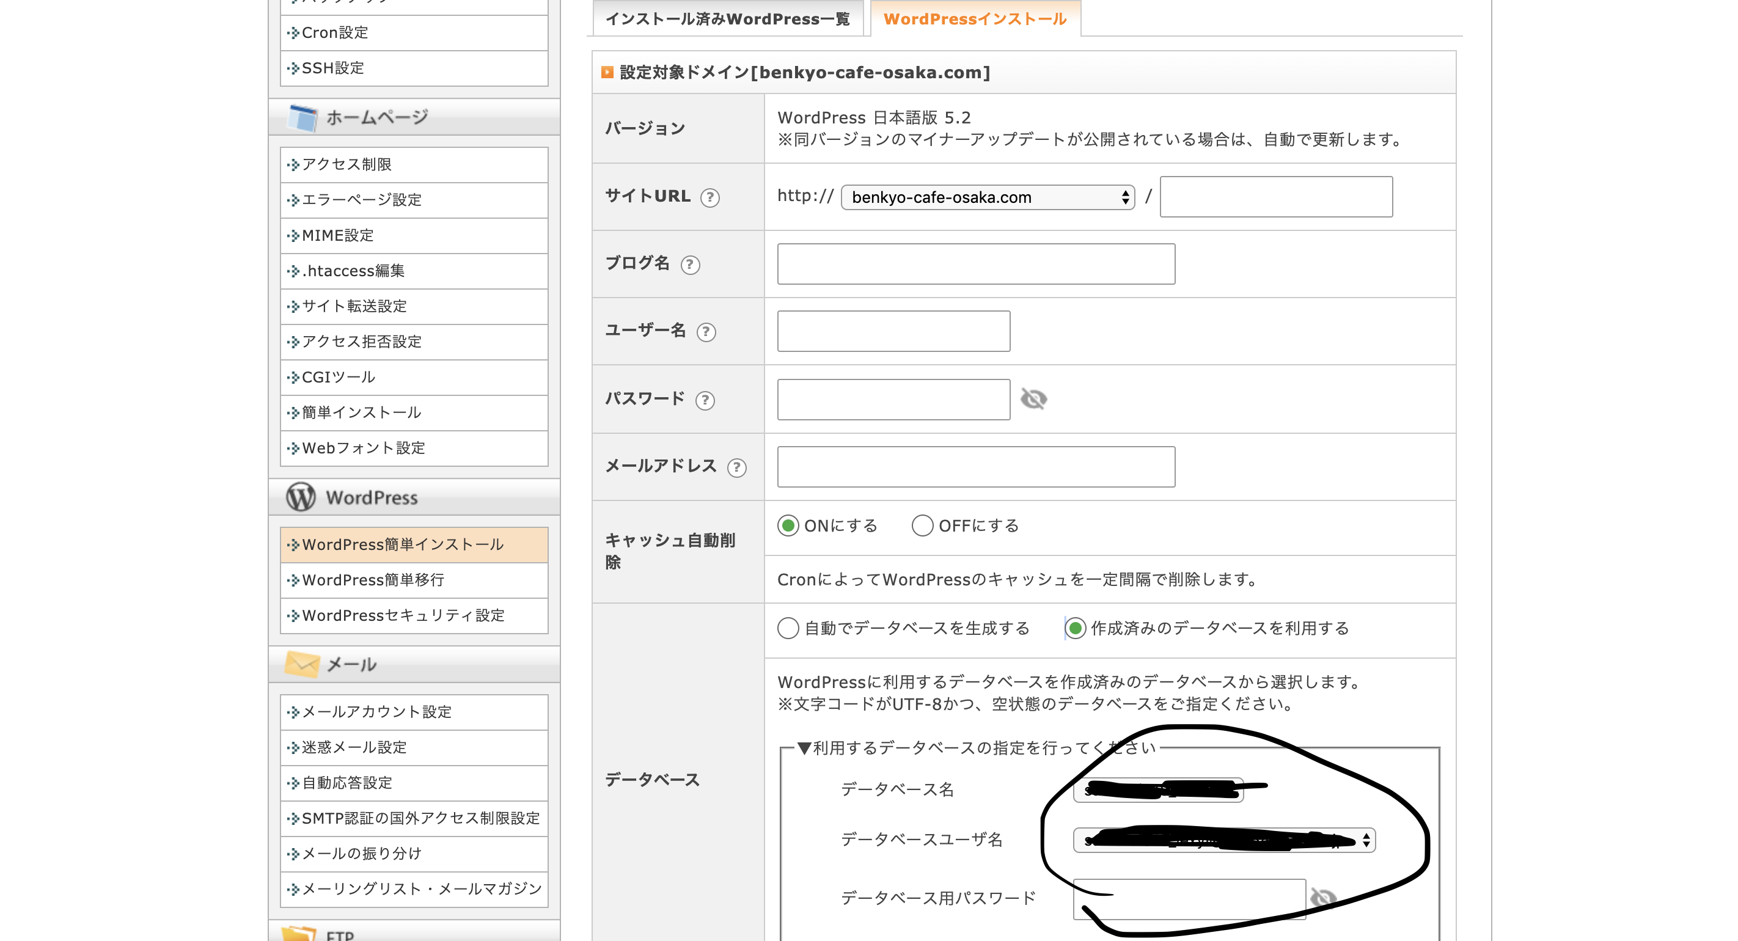
Task: Click the ユーザー名 input field
Action: click(x=893, y=331)
